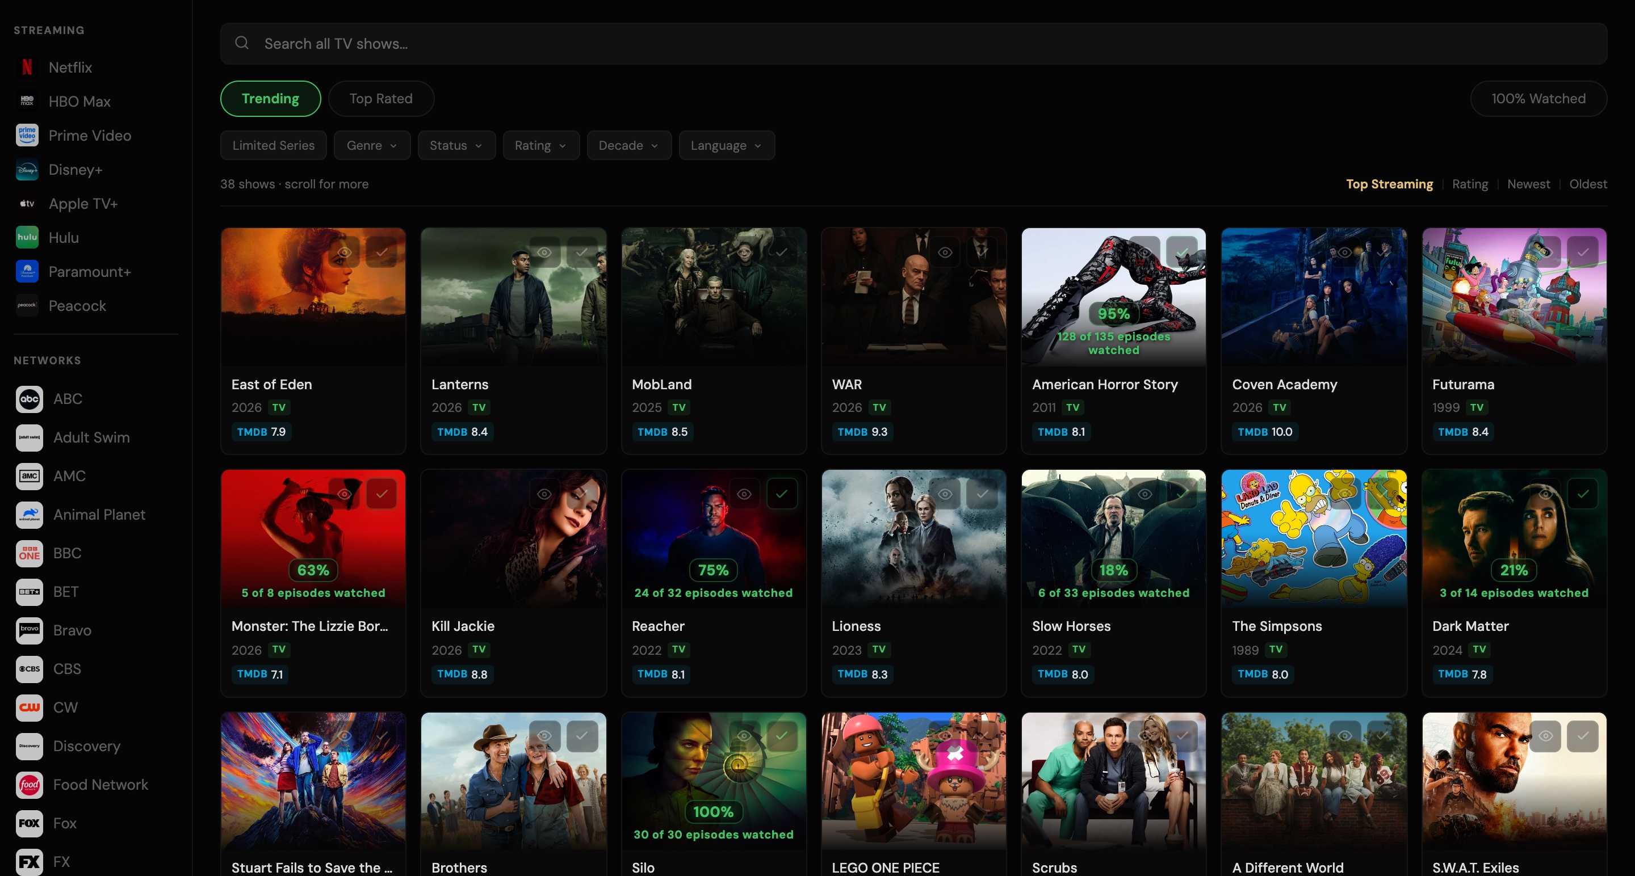Select the green Hulu logo

[x=27, y=237]
